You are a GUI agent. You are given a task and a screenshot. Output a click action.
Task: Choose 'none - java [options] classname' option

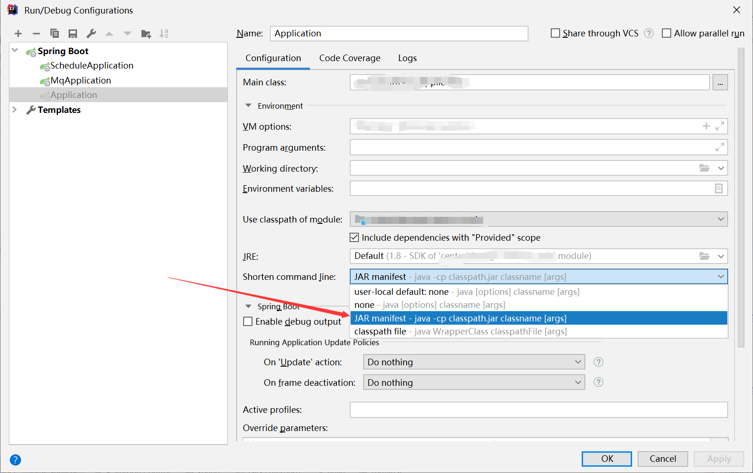(x=539, y=305)
